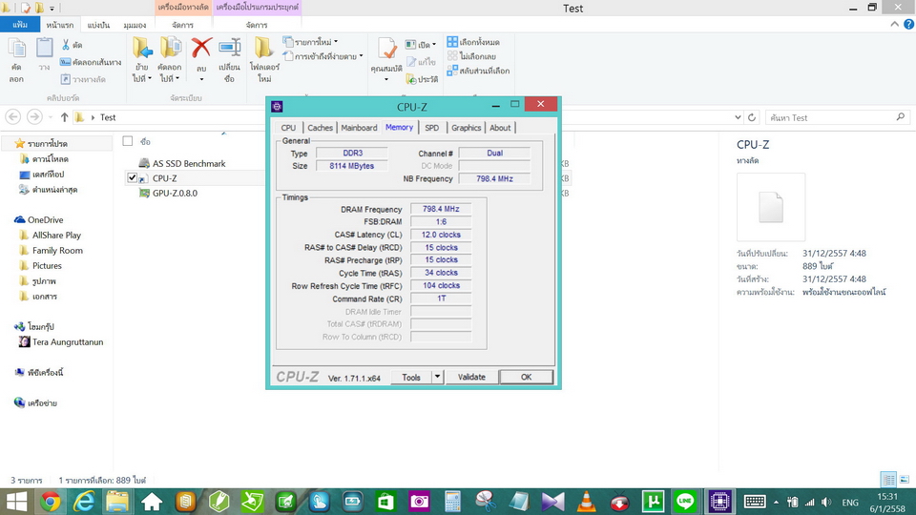Switch to the CPU tab in CPU-Z

(x=288, y=128)
